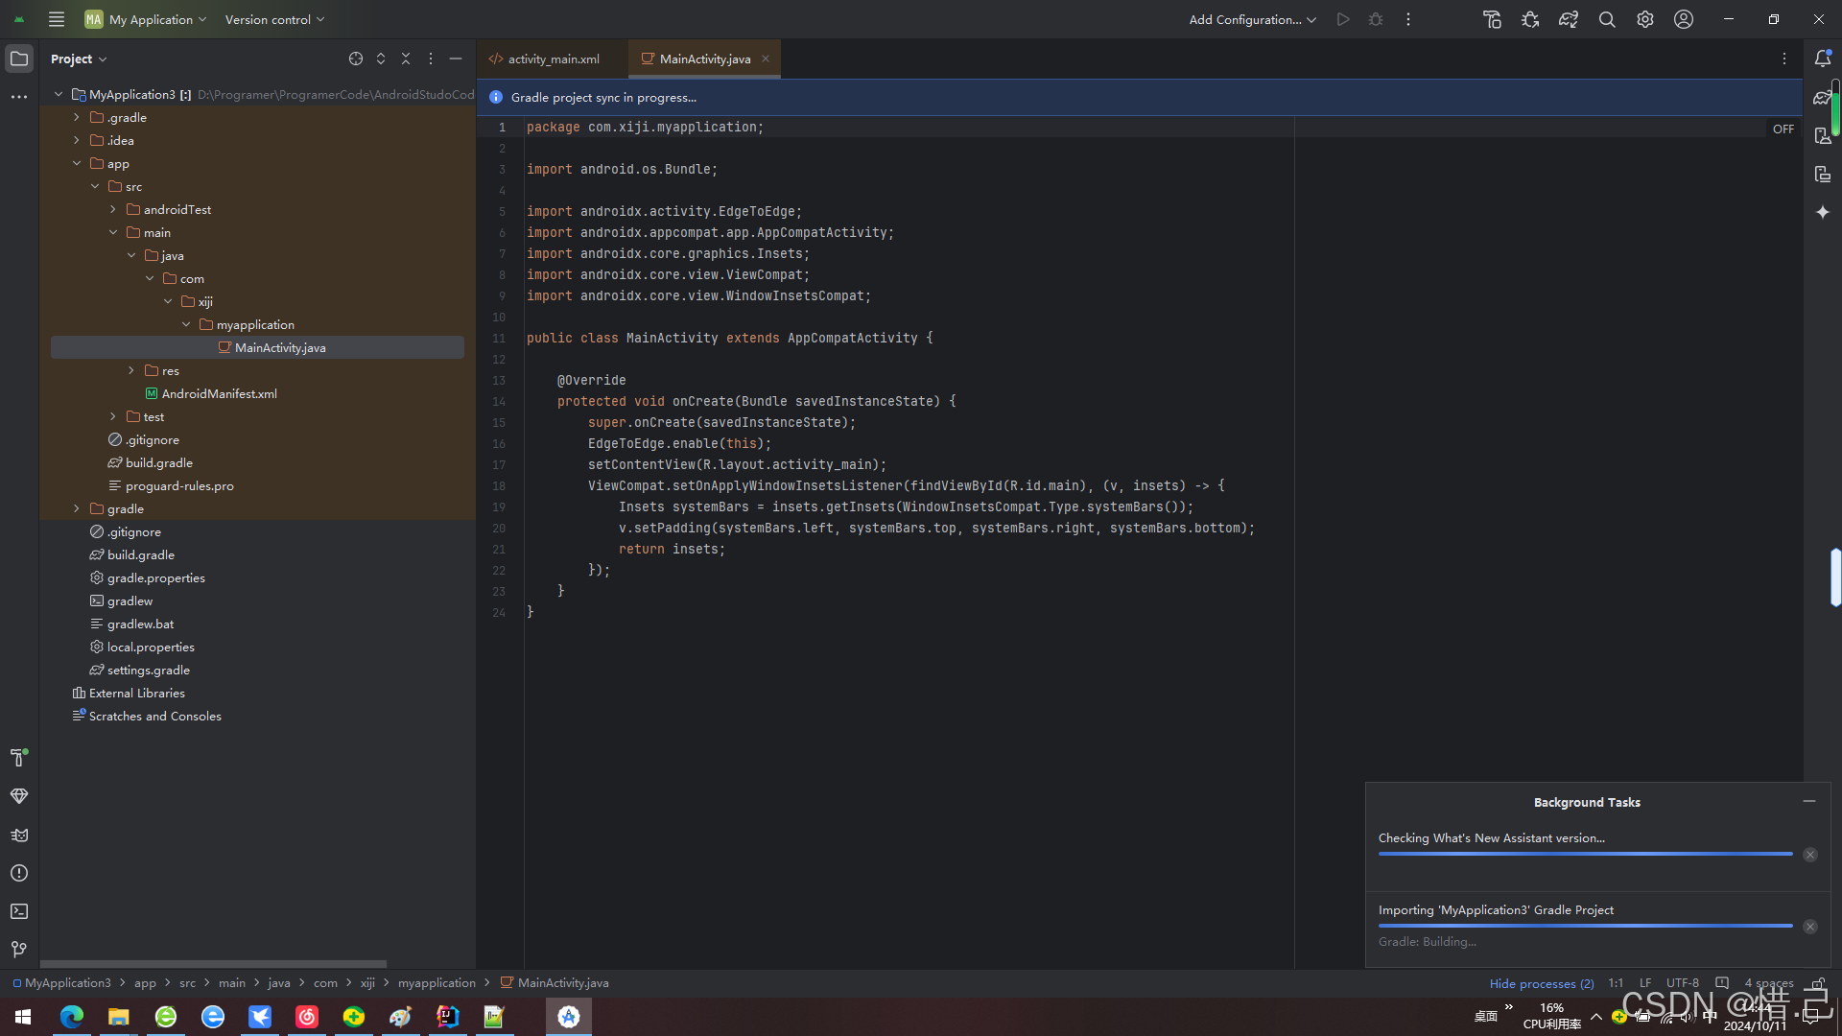
Task: Expand the test folder
Action: click(x=113, y=416)
